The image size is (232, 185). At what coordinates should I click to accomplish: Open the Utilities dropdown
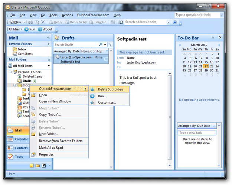[x=15, y=29]
